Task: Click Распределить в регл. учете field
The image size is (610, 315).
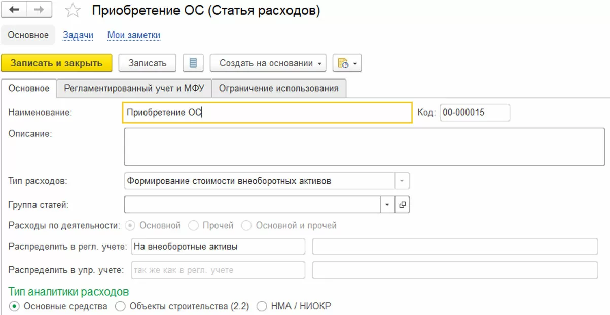Action: click(x=218, y=247)
